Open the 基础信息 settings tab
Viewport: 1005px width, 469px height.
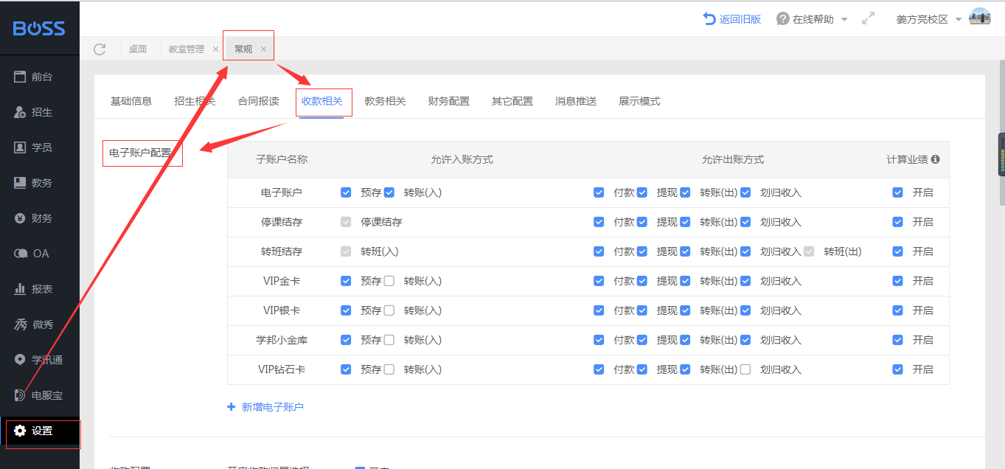click(131, 101)
